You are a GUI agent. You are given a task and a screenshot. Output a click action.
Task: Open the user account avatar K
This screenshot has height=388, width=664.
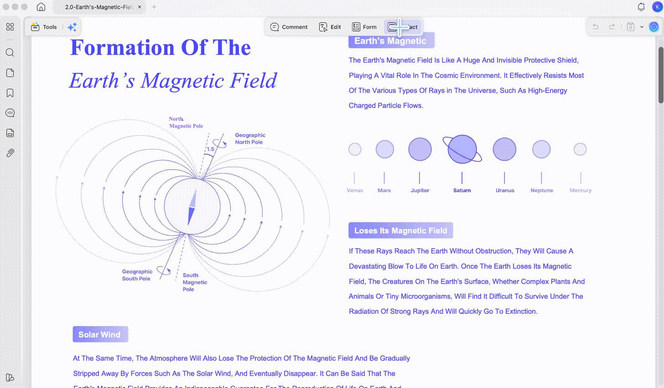coord(657,7)
